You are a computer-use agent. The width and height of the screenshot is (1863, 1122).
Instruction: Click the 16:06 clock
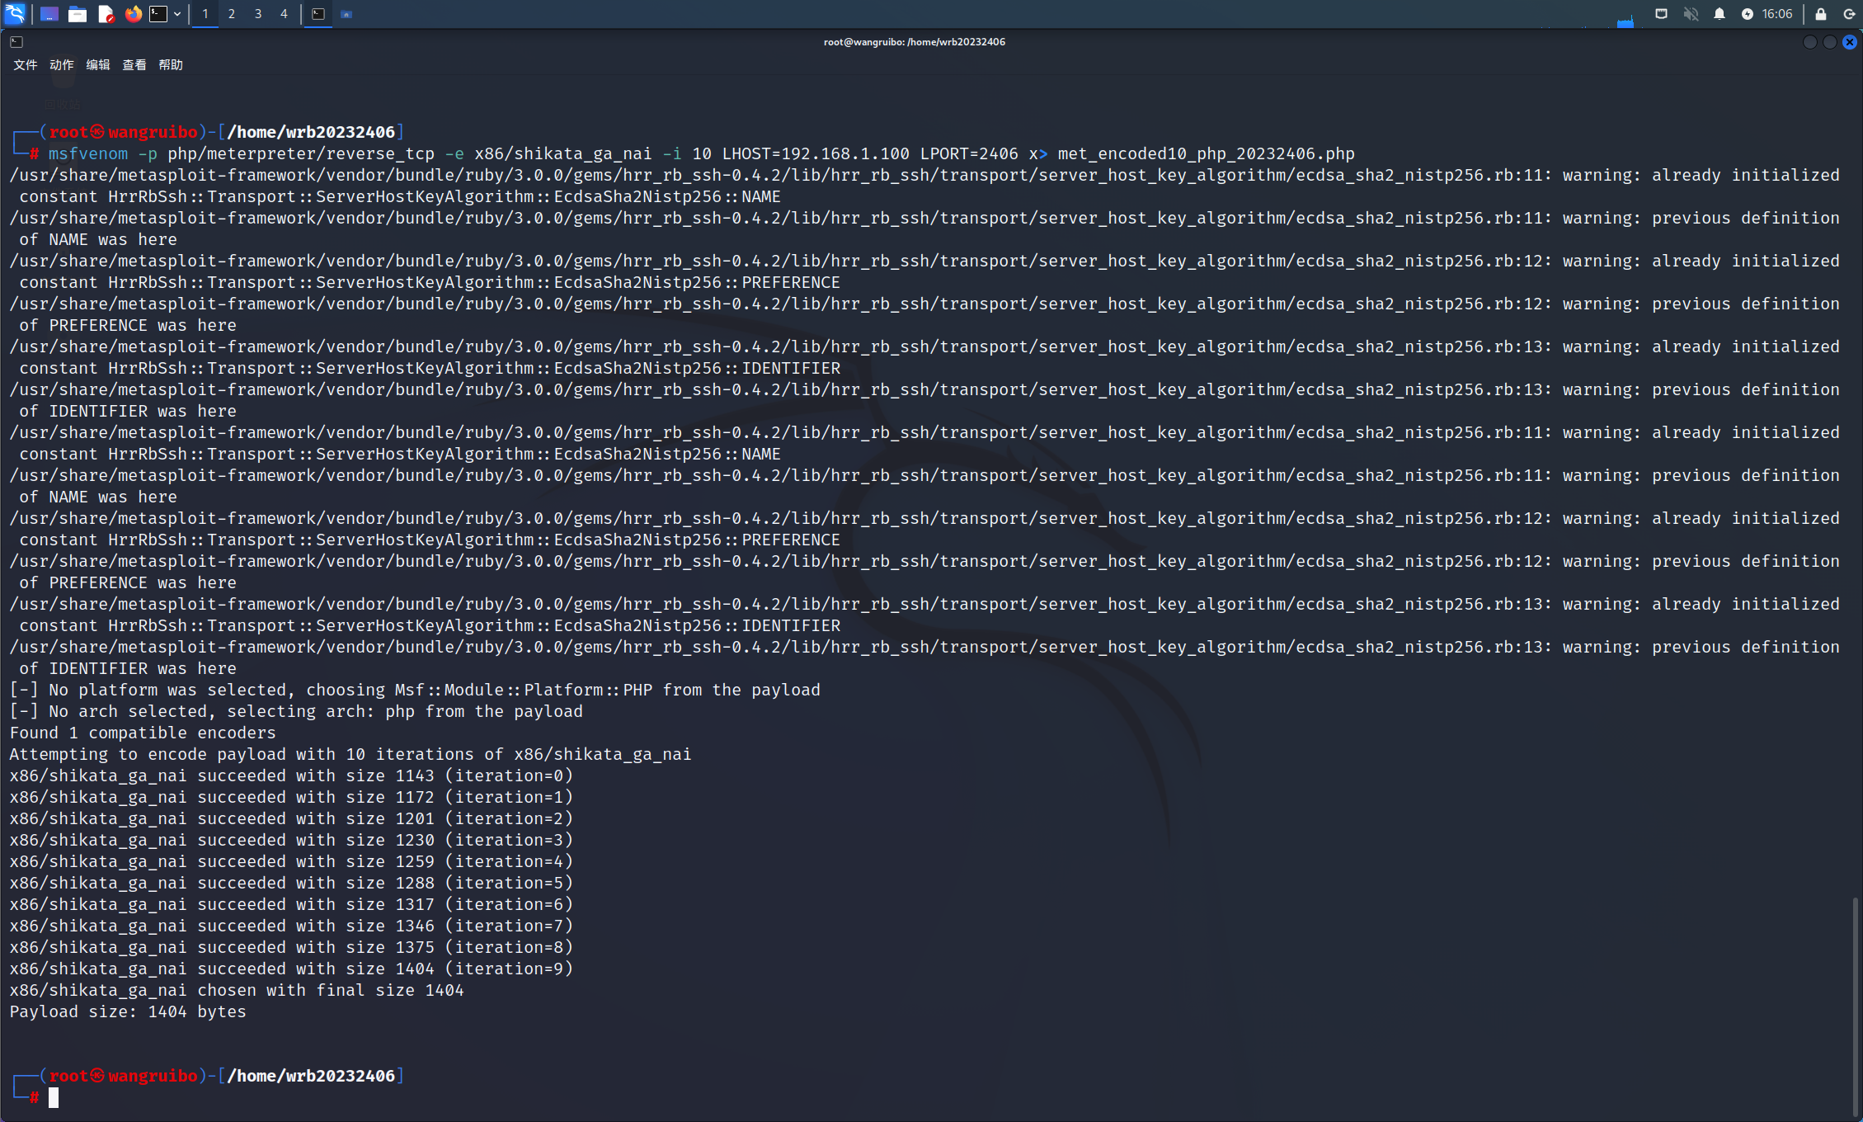point(1777,14)
